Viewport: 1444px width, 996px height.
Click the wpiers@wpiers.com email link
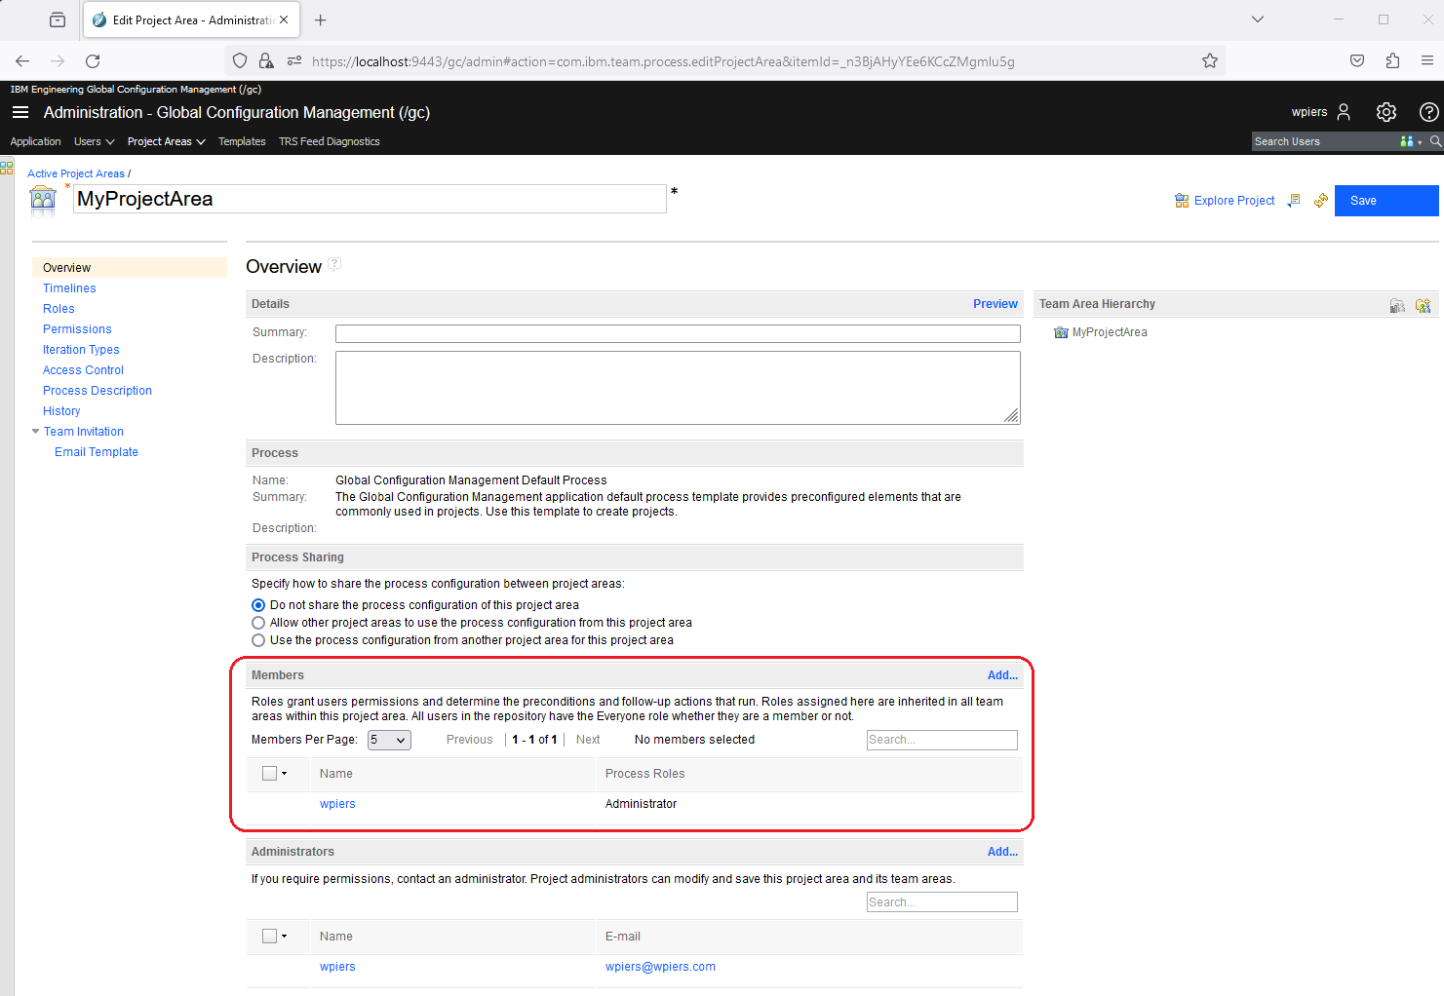point(660,967)
